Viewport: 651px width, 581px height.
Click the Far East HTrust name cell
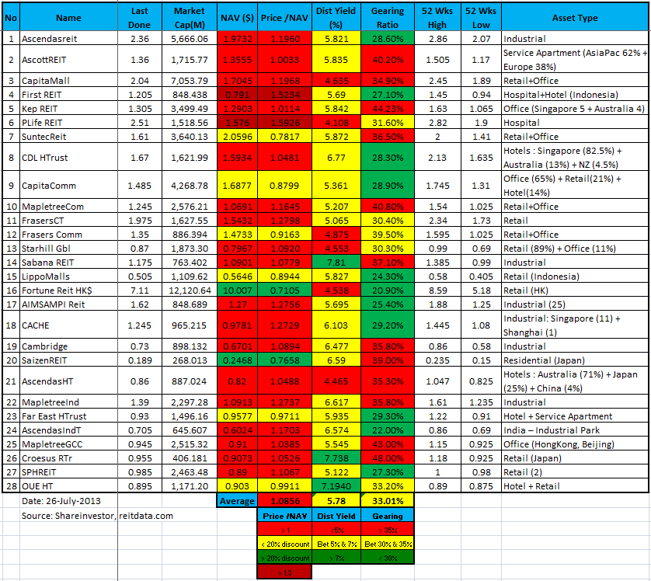(68, 416)
